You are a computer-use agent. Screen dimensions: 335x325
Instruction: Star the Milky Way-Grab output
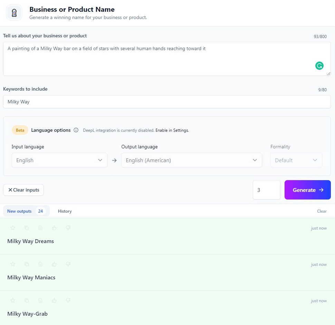pyautogui.click(x=13, y=300)
